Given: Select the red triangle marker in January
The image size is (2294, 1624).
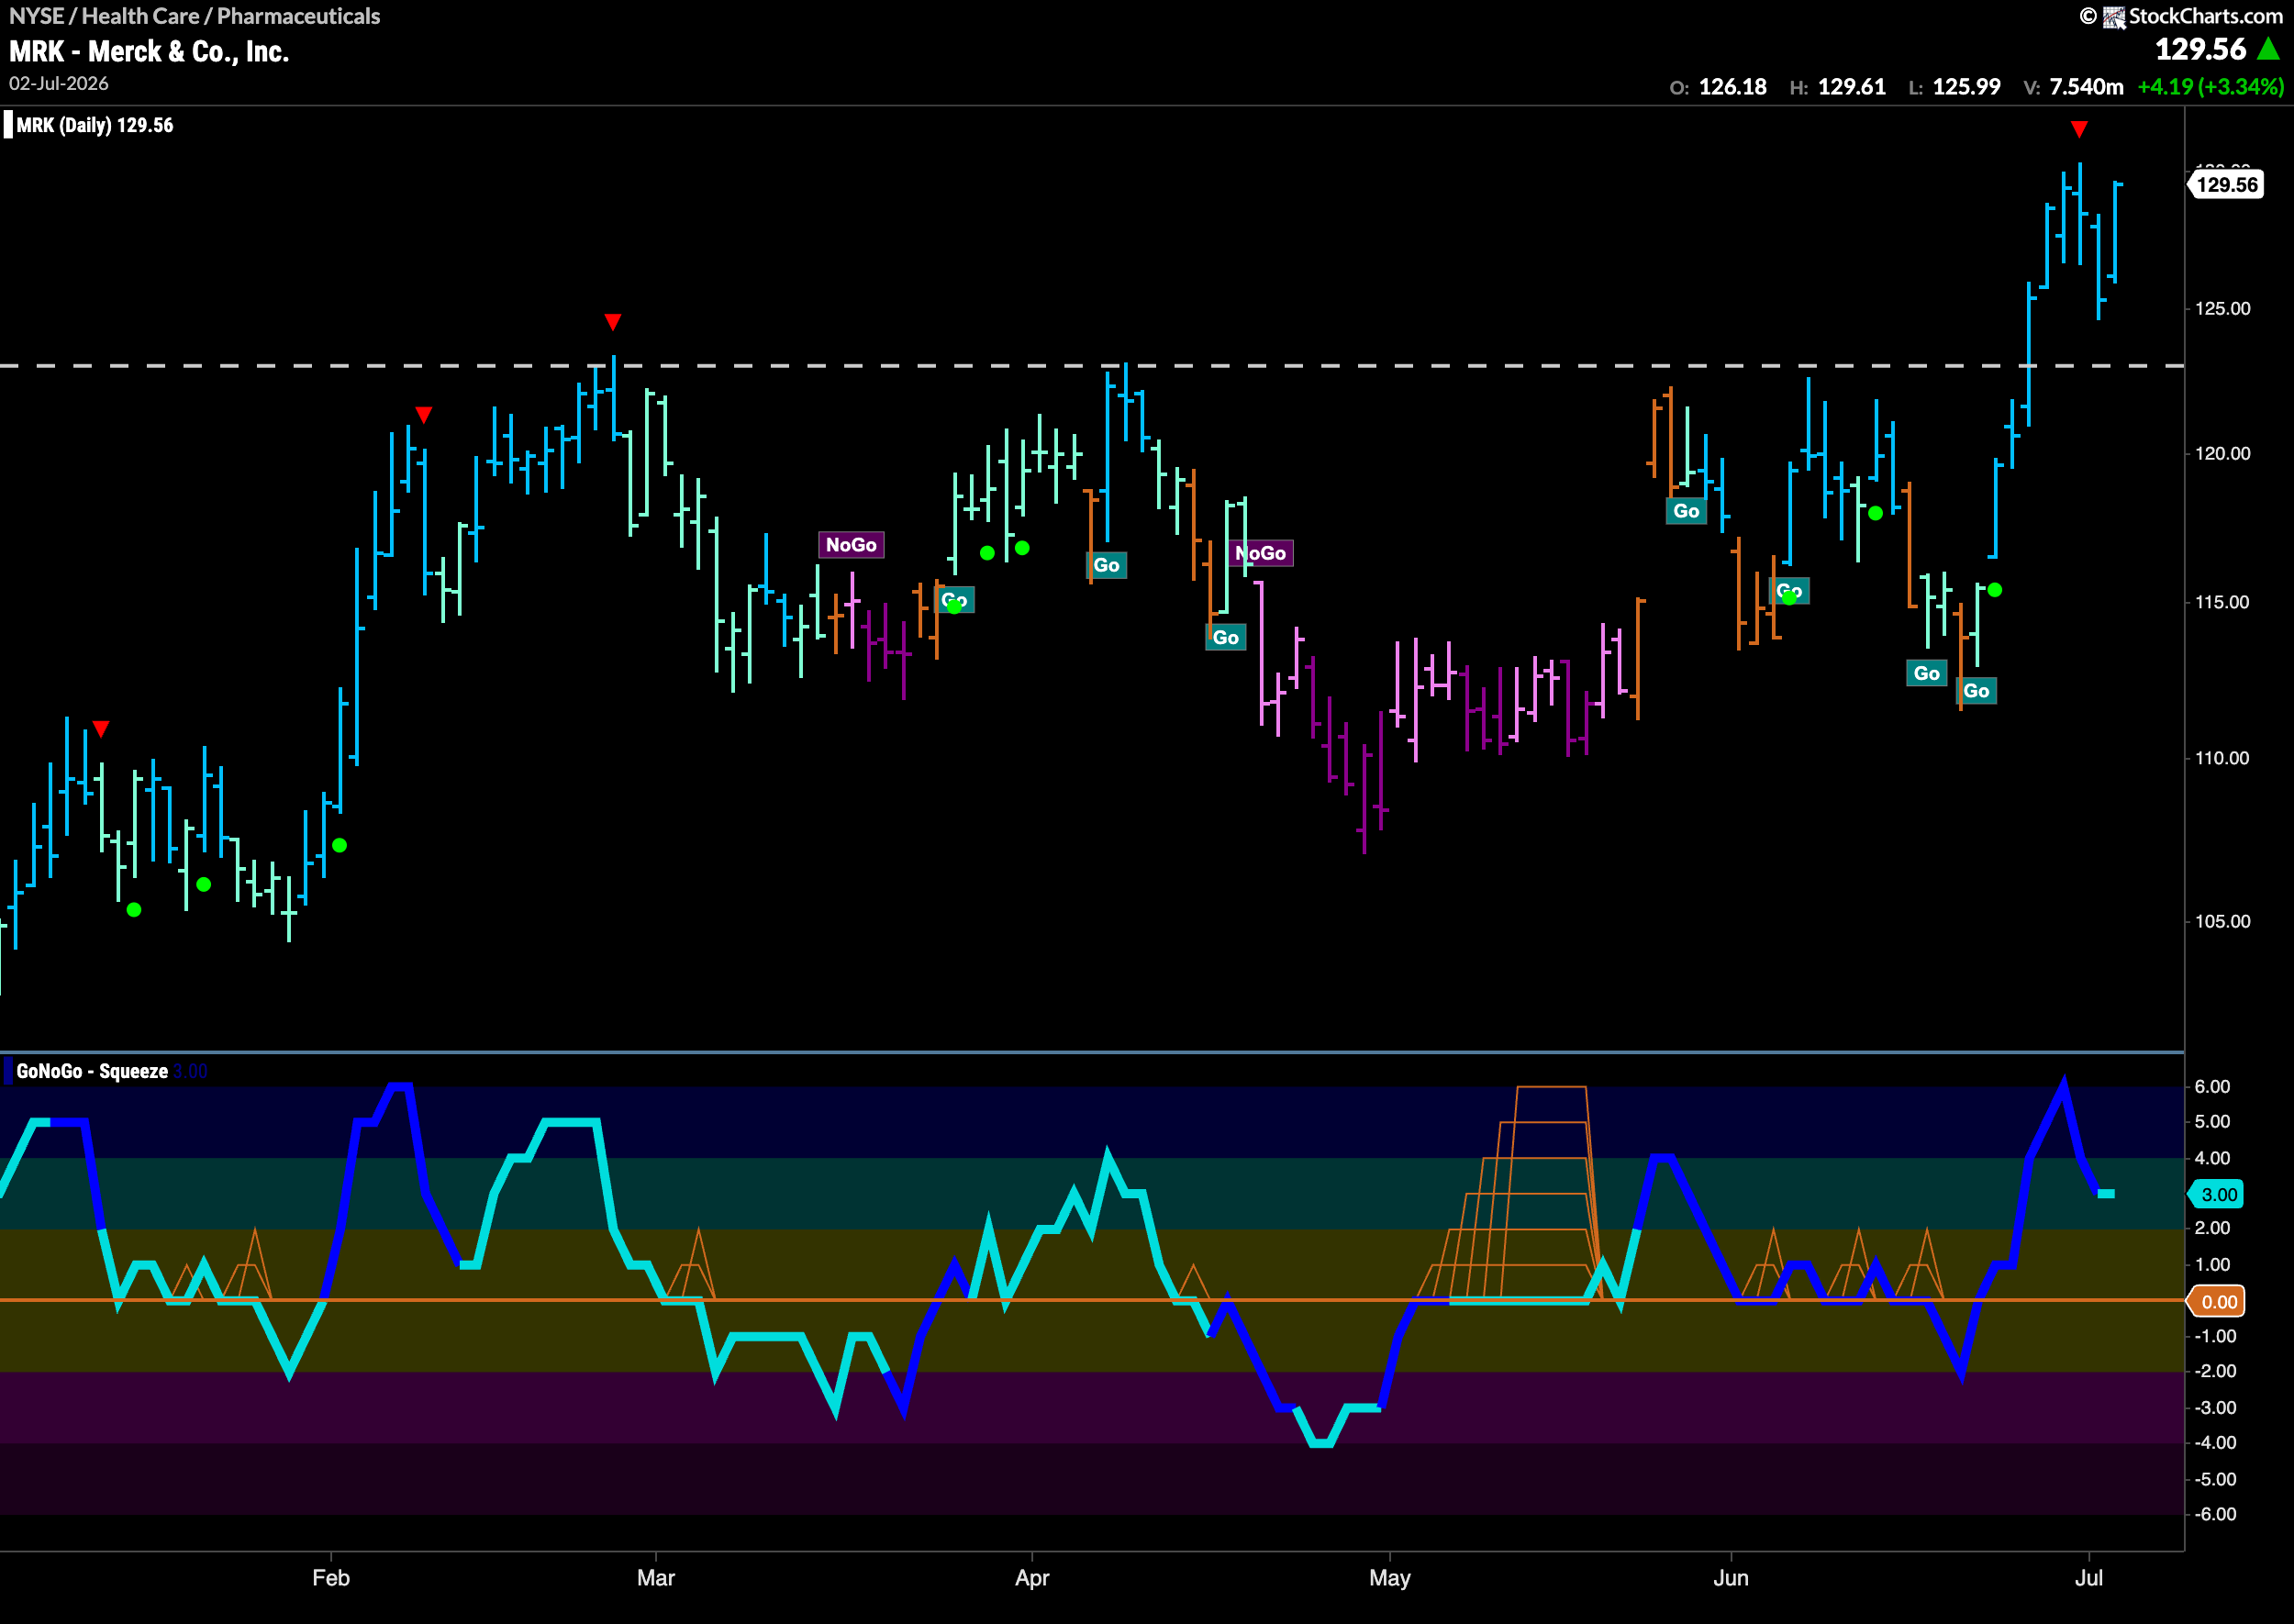Looking at the screenshot, I should tap(101, 729).
